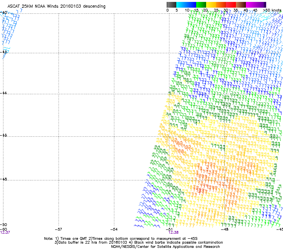Click the longitude label "-57" on bottom axis
The width and height of the screenshot is (283, 249).
tap(59, 229)
